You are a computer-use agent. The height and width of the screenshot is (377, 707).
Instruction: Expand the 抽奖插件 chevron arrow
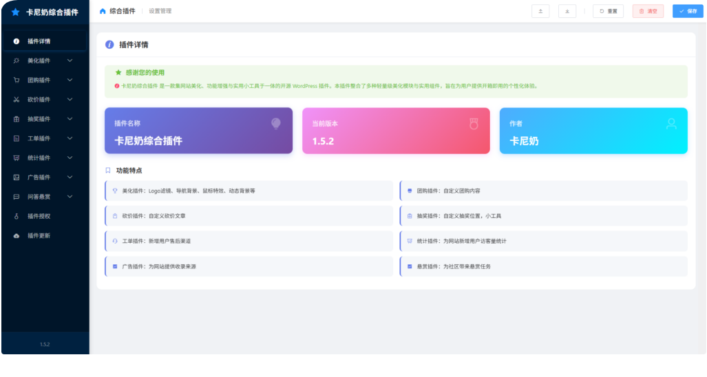(x=70, y=119)
